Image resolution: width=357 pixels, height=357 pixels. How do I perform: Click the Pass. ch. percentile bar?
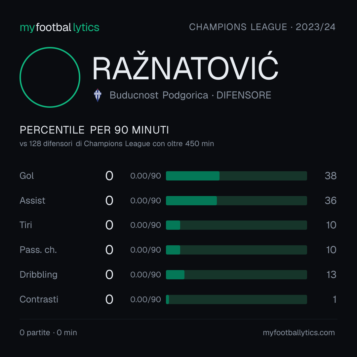236,250
